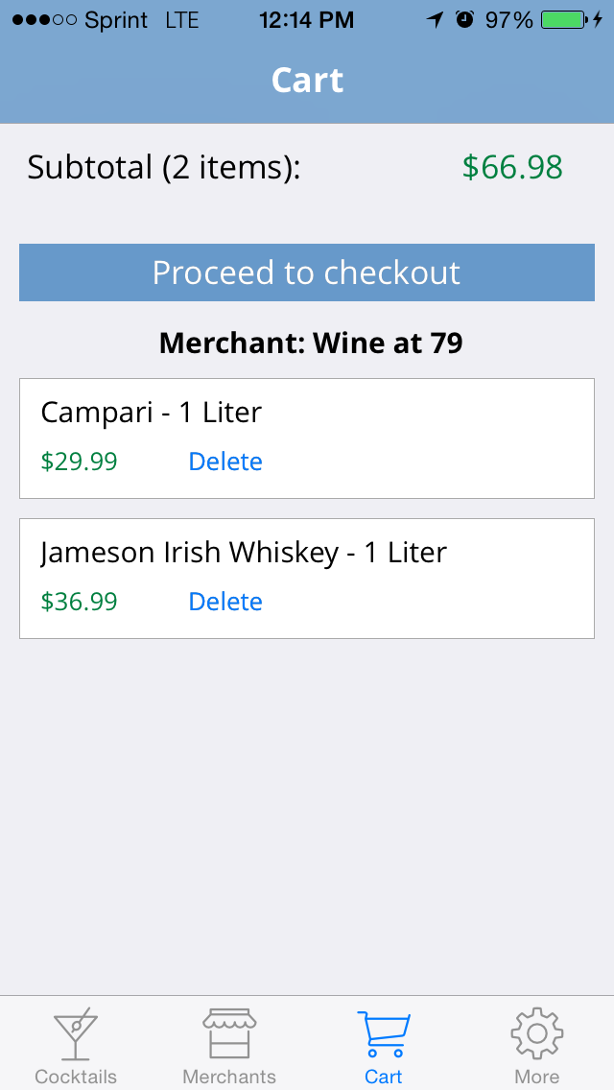Tap the alarm clock status icon
The image size is (614, 1090).
pos(464,20)
